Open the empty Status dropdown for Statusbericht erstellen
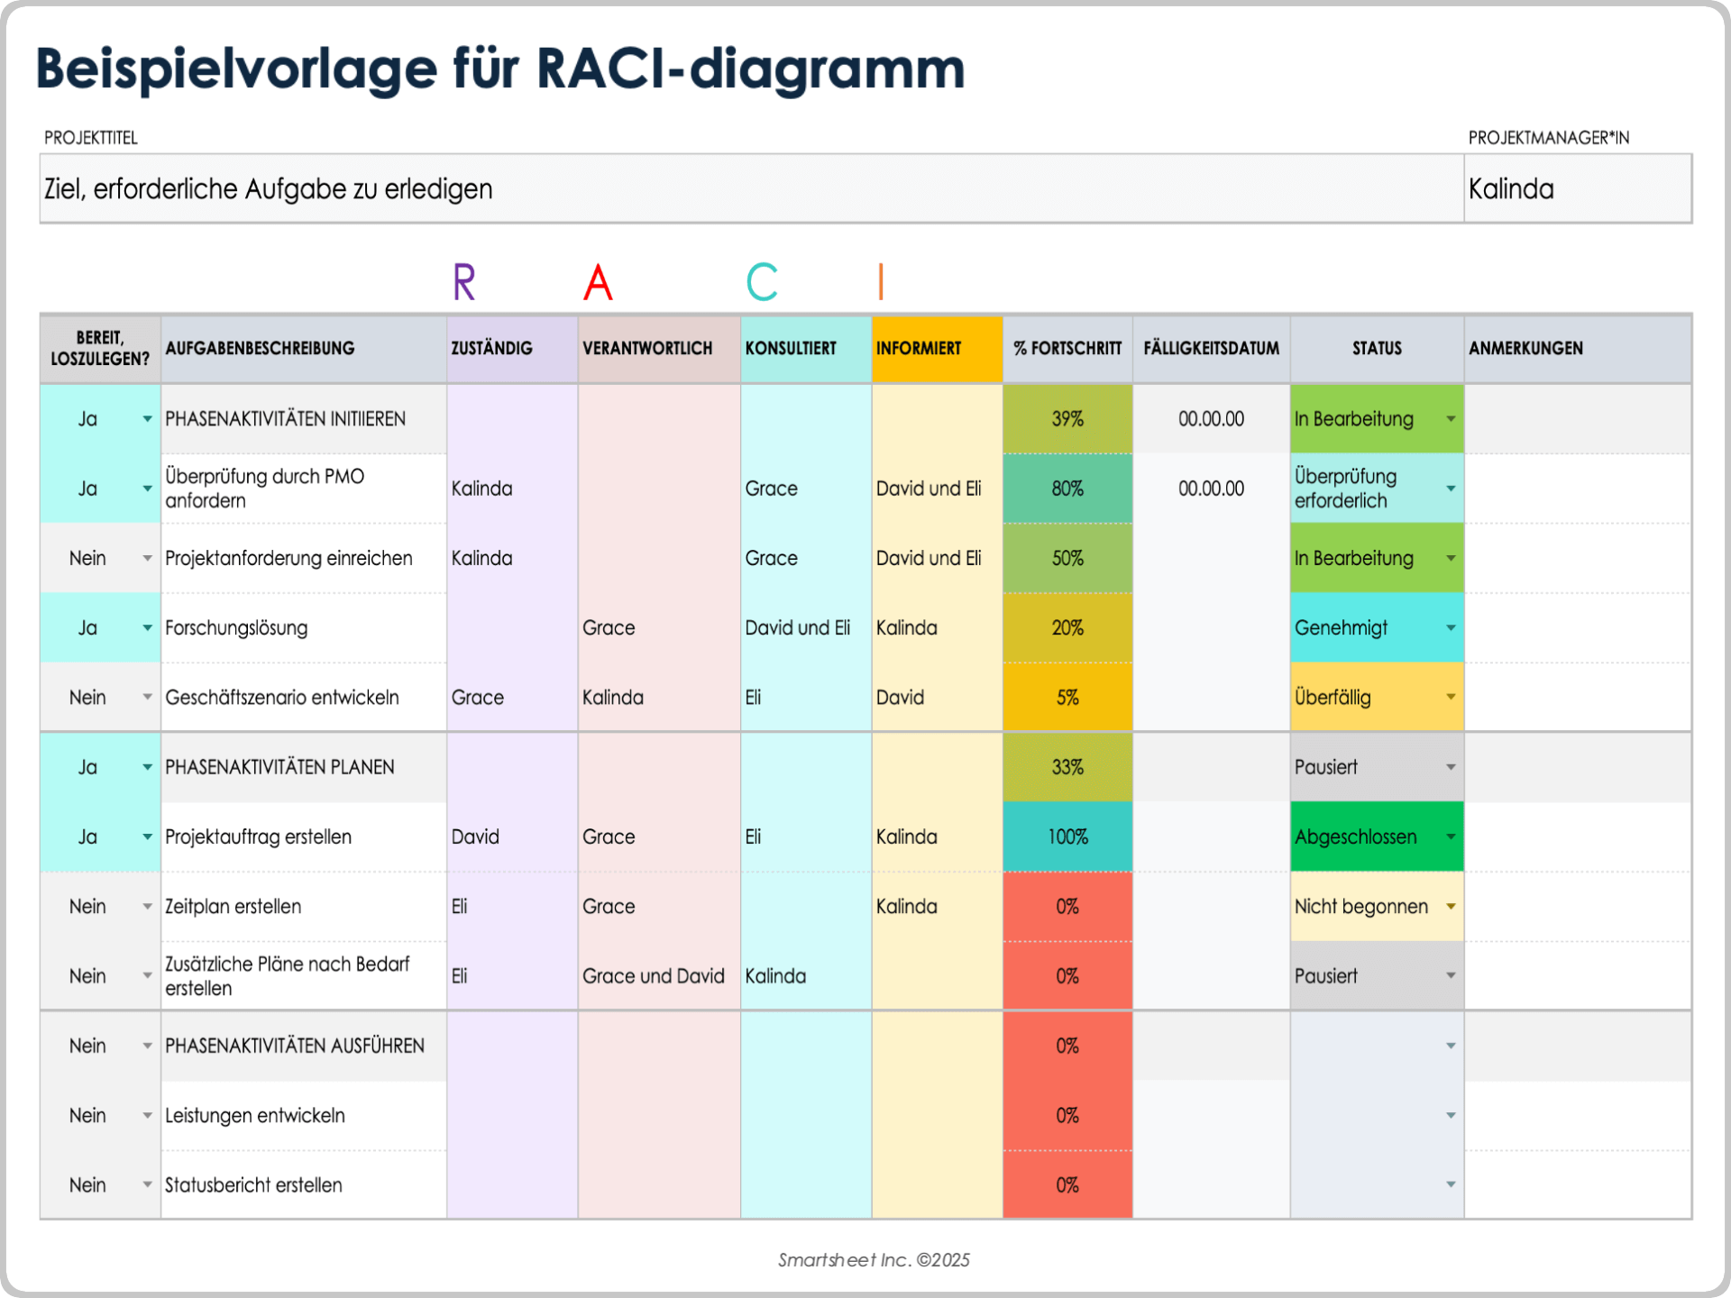The width and height of the screenshot is (1731, 1298). coord(1451,1184)
